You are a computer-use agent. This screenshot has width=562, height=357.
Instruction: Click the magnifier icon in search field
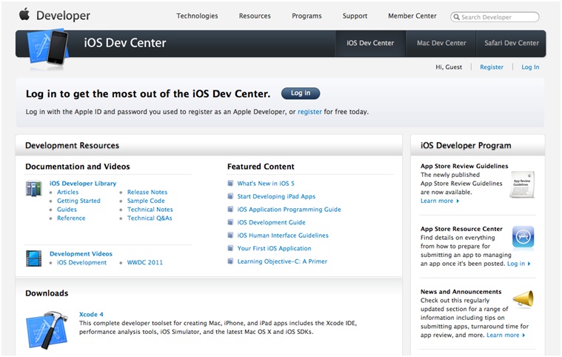point(456,17)
